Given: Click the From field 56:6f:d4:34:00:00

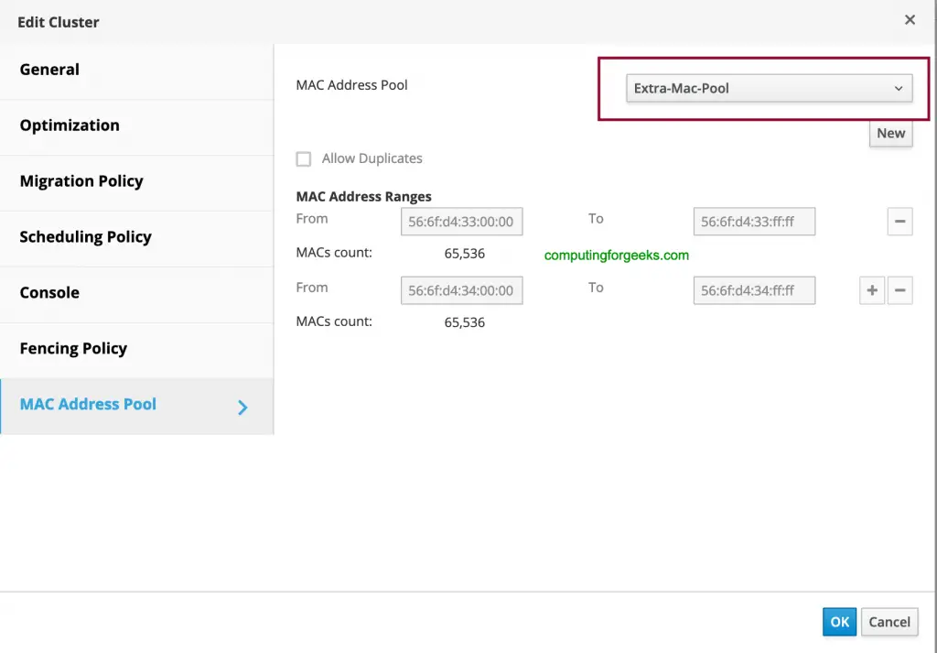Looking at the screenshot, I should [x=461, y=290].
